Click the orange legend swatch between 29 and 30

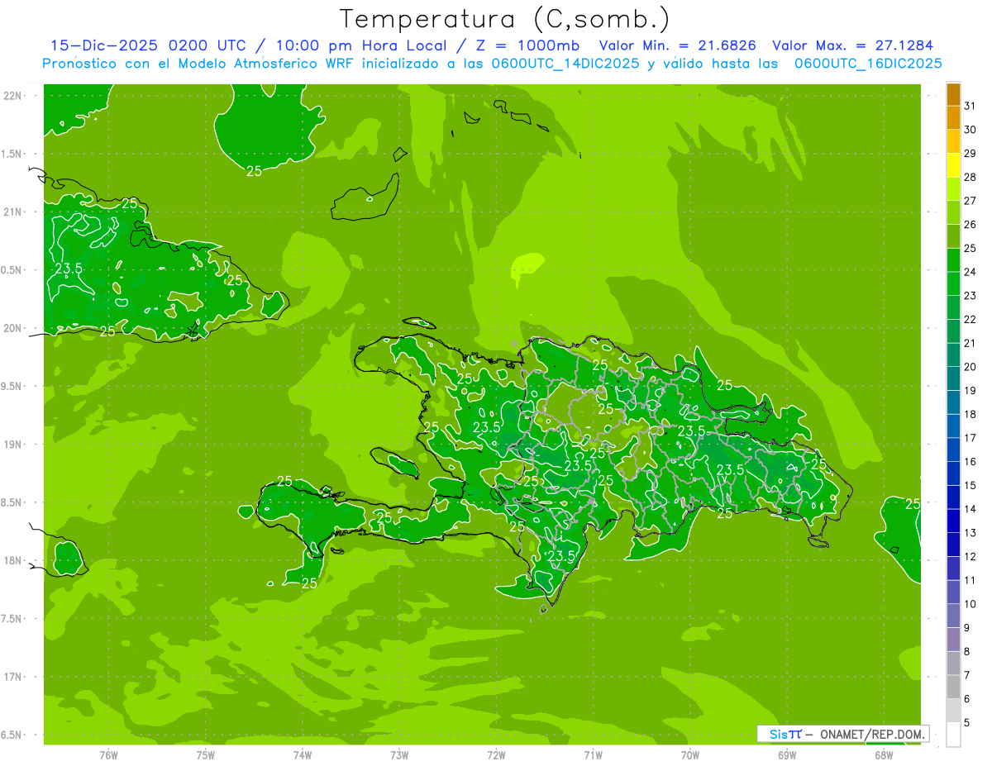pyautogui.click(x=953, y=141)
